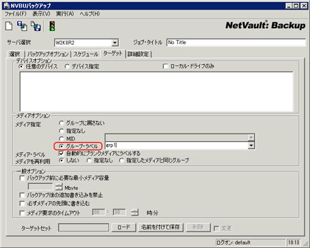Screen dimensions: 310x248
Task: Select the グループ・ラベル radio button
Action: (x=61, y=146)
